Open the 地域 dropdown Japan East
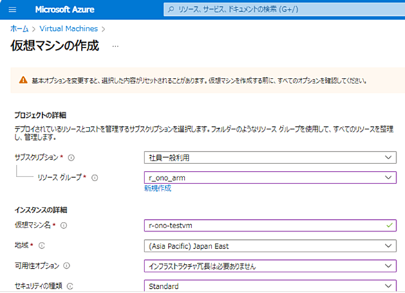This screenshot has width=405, height=293. [x=270, y=246]
